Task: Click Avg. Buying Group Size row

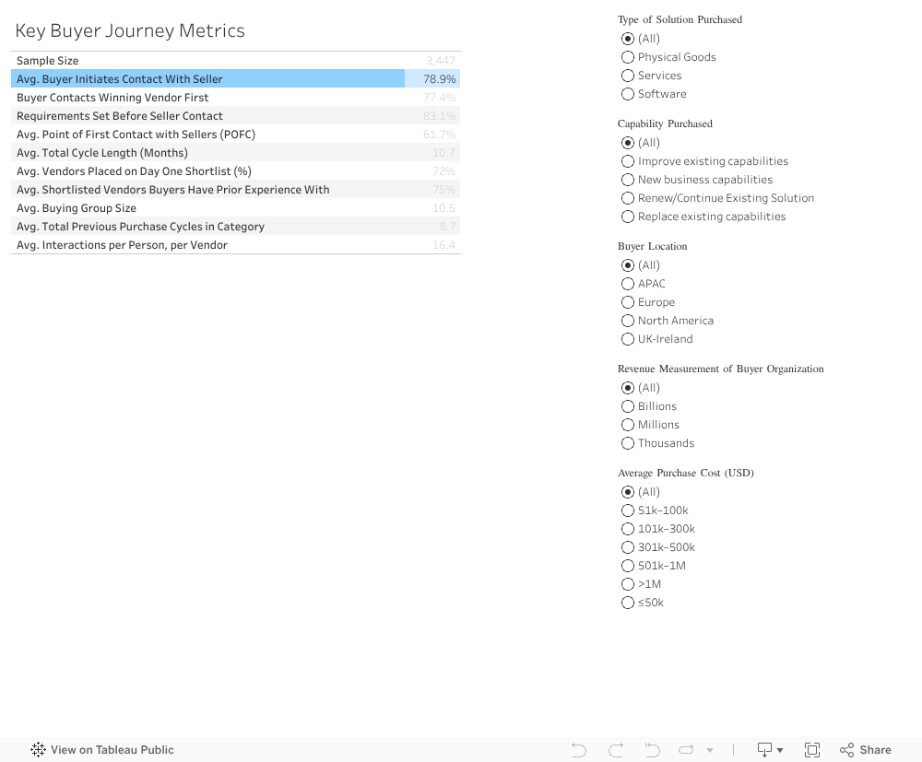Action: tap(207, 208)
